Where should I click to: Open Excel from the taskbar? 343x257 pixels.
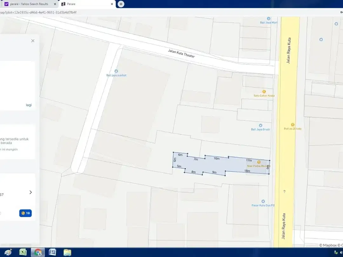click(23, 253)
